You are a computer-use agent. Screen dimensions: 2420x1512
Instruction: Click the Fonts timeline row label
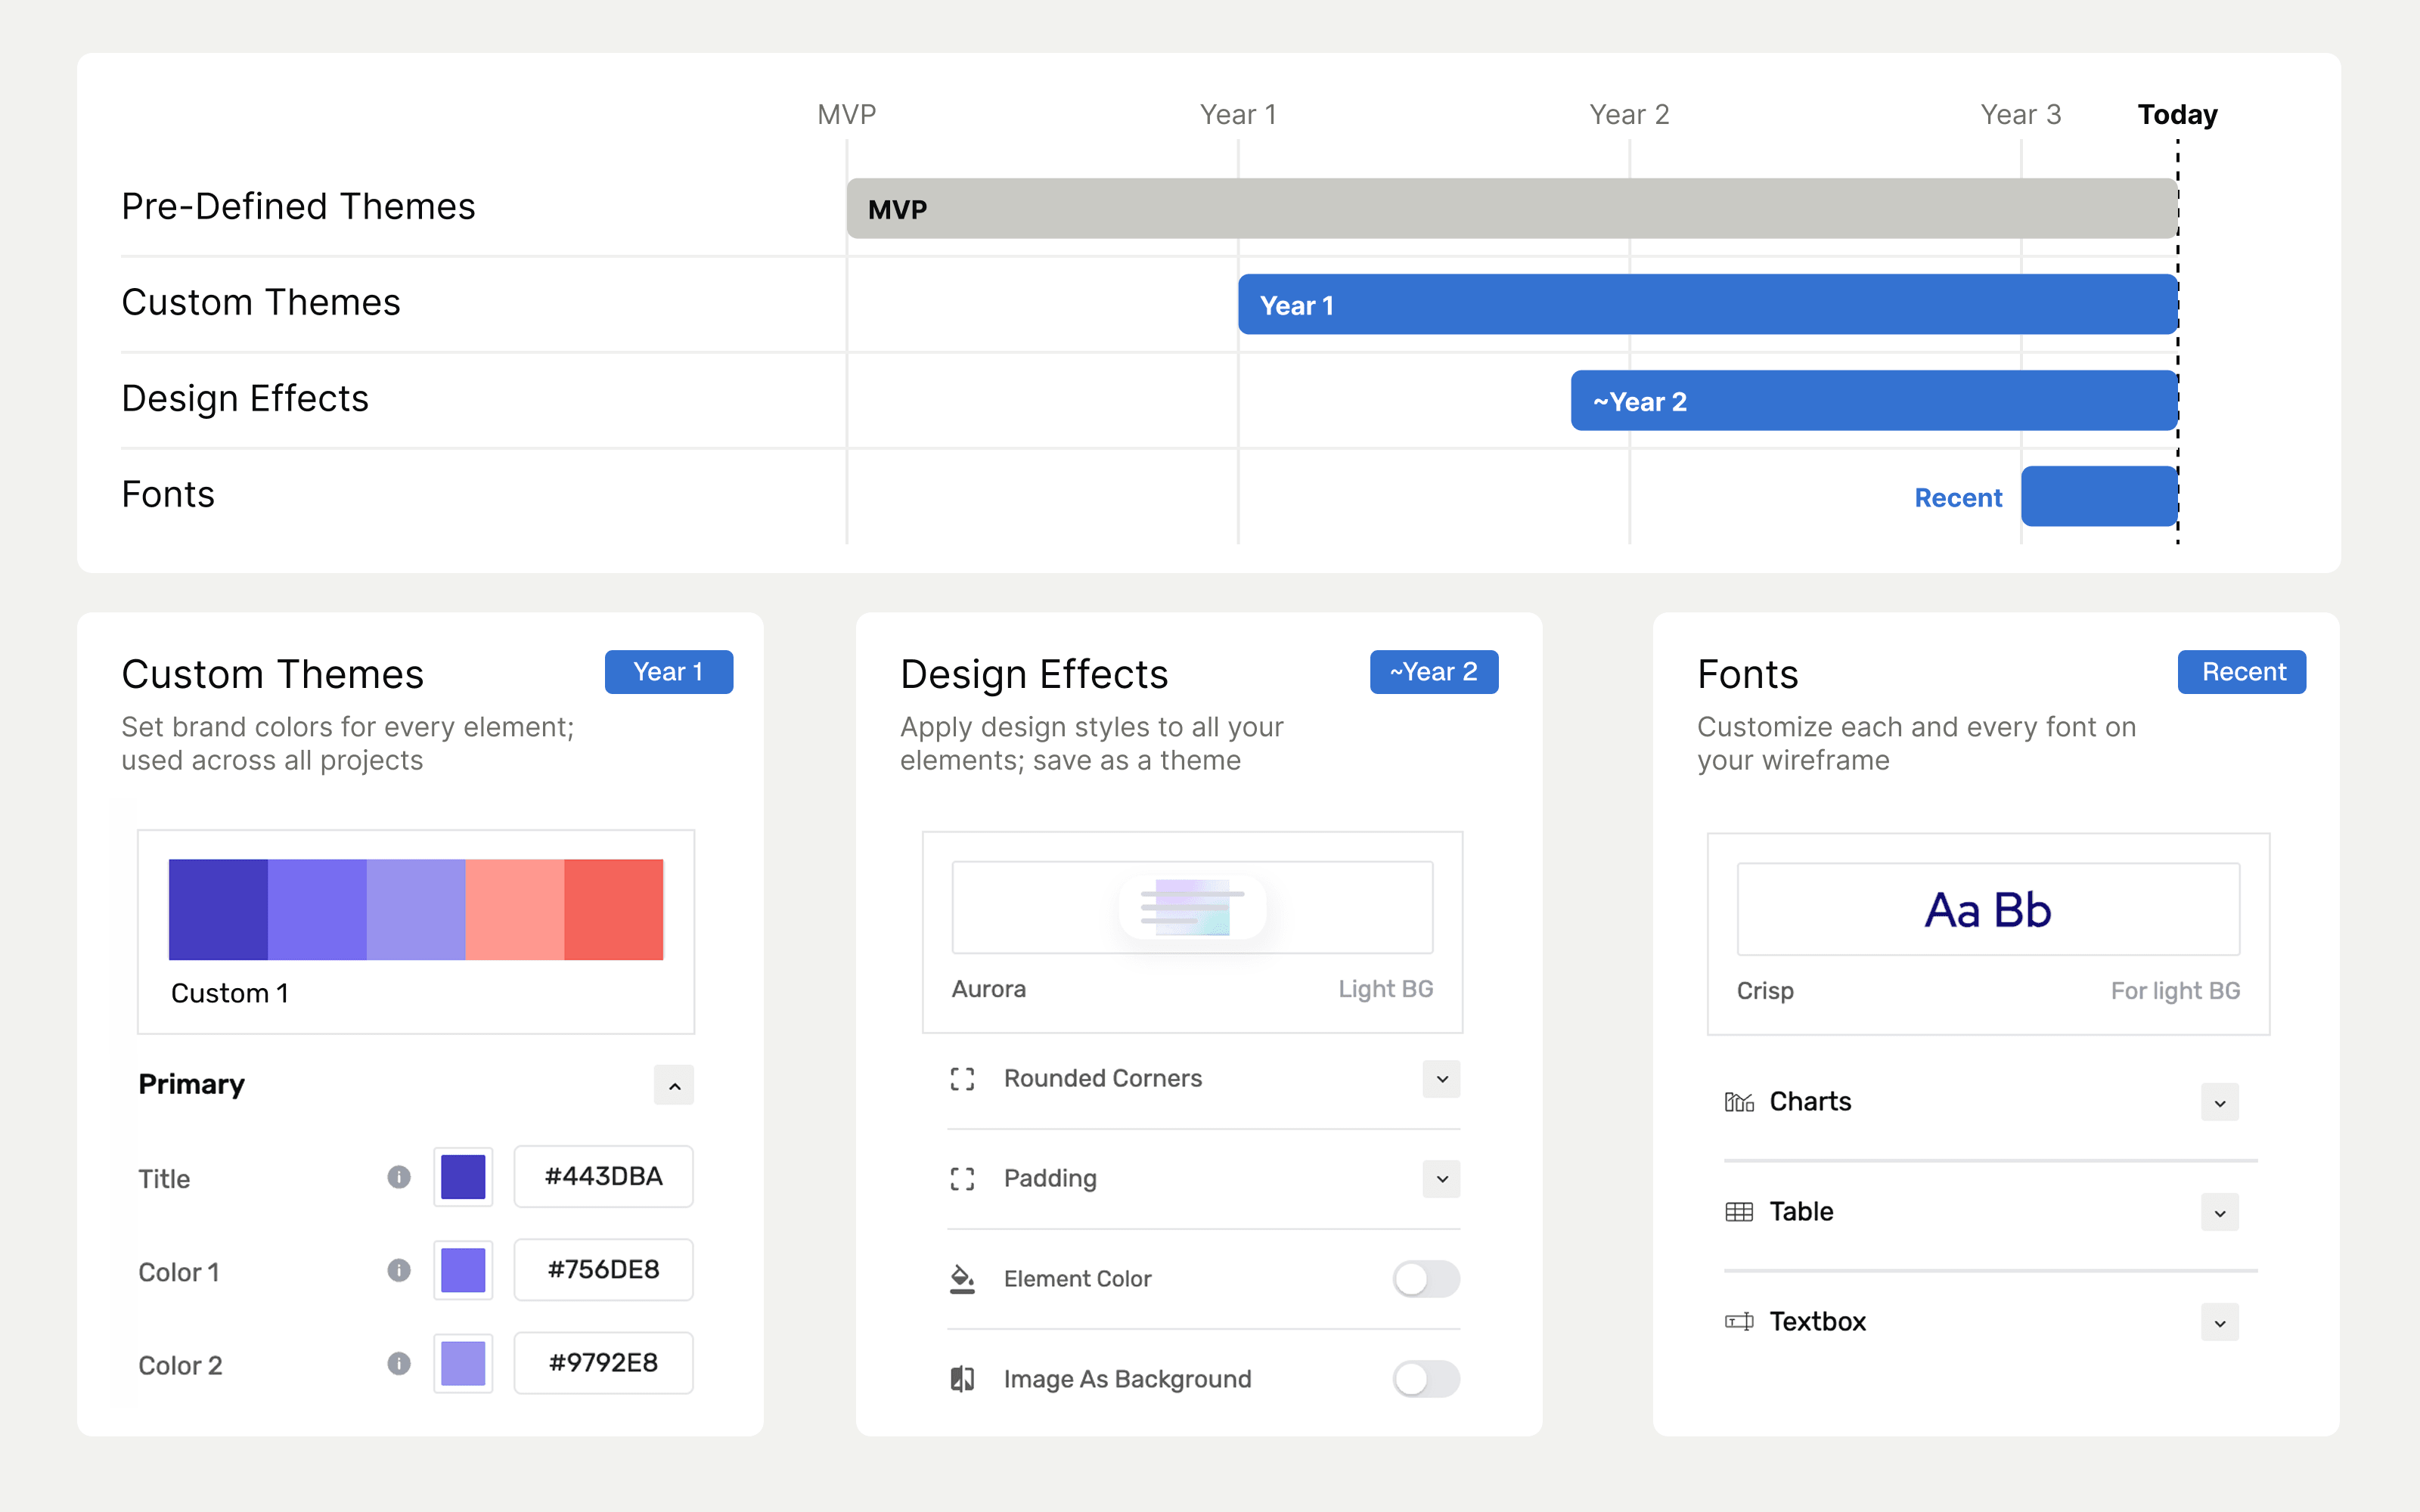pyautogui.click(x=168, y=495)
